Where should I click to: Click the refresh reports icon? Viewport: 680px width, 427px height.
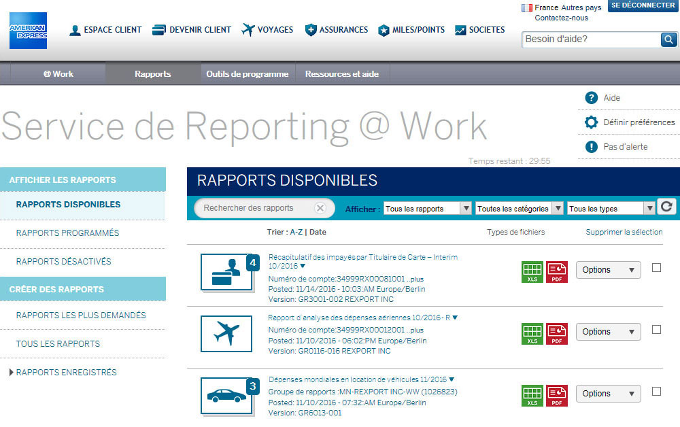pyautogui.click(x=666, y=206)
